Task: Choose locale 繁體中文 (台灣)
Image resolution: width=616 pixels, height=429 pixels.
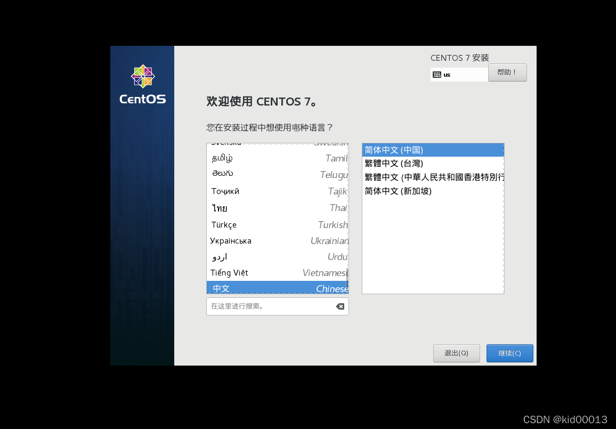Action: tap(433, 164)
